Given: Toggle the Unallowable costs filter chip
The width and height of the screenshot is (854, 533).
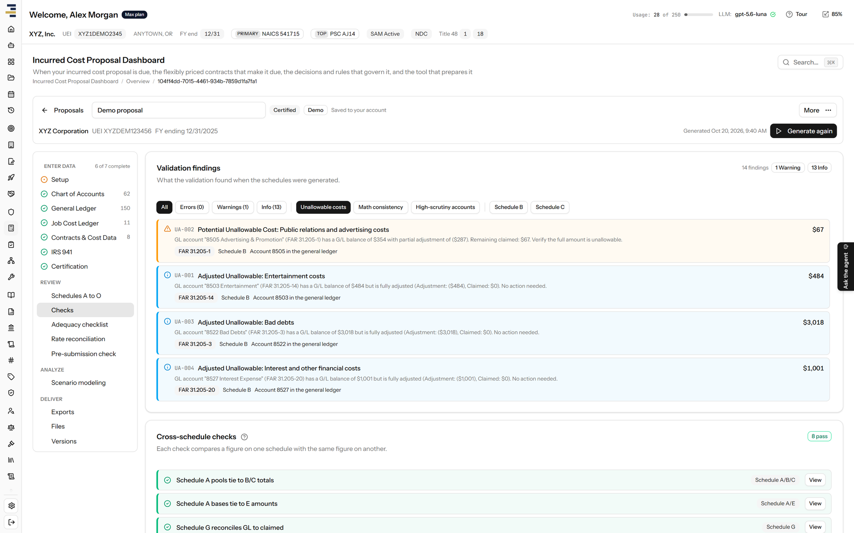Looking at the screenshot, I should (323, 207).
